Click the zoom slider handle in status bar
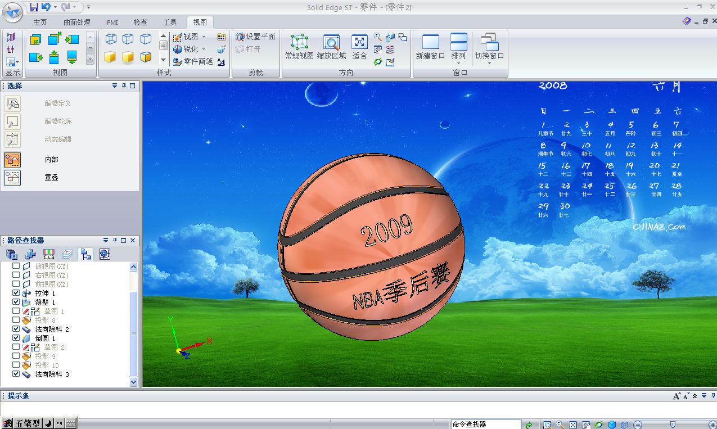Image resolution: width=717 pixels, height=429 pixels. tap(673, 425)
